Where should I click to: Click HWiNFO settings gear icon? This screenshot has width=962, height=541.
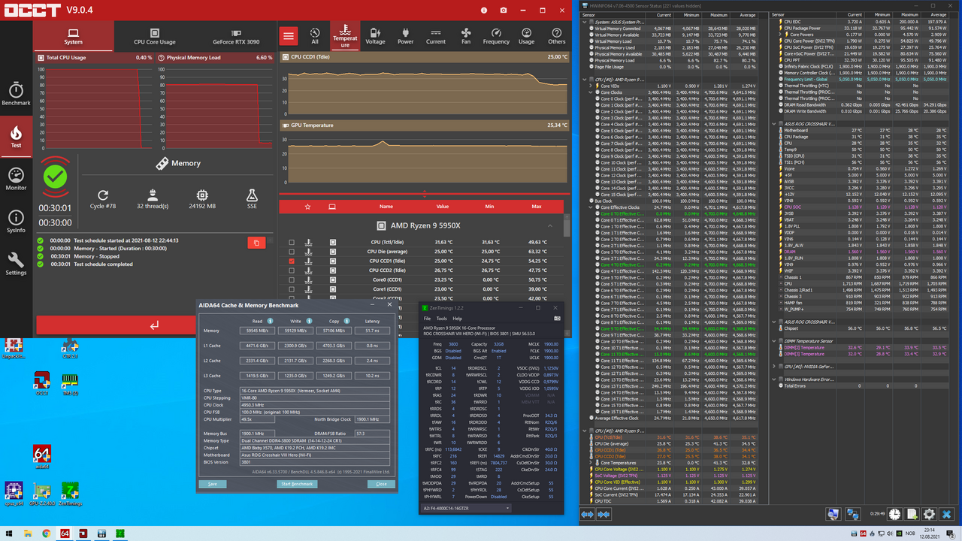coord(929,514)
